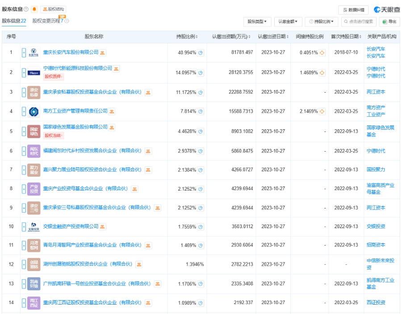The width and height of the screenshot is (402, 314).
Task: Expand row 1 with the plus toggle
Action: pos(24,53)
